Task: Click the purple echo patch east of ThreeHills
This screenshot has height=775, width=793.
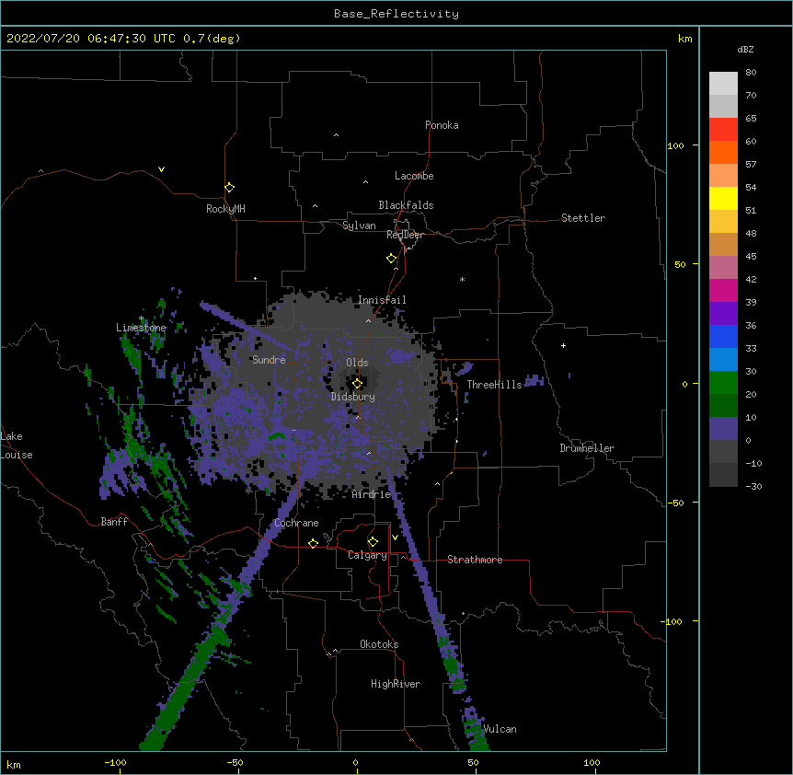Action: pos(534,380)
